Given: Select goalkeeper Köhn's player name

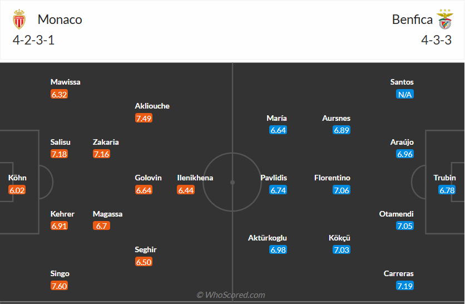Looking at the screenshot, I should click(17, 178).
